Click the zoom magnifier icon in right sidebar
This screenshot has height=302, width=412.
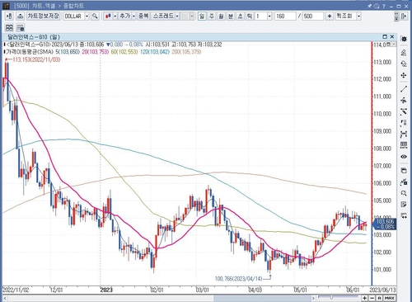tap(404, 193)
